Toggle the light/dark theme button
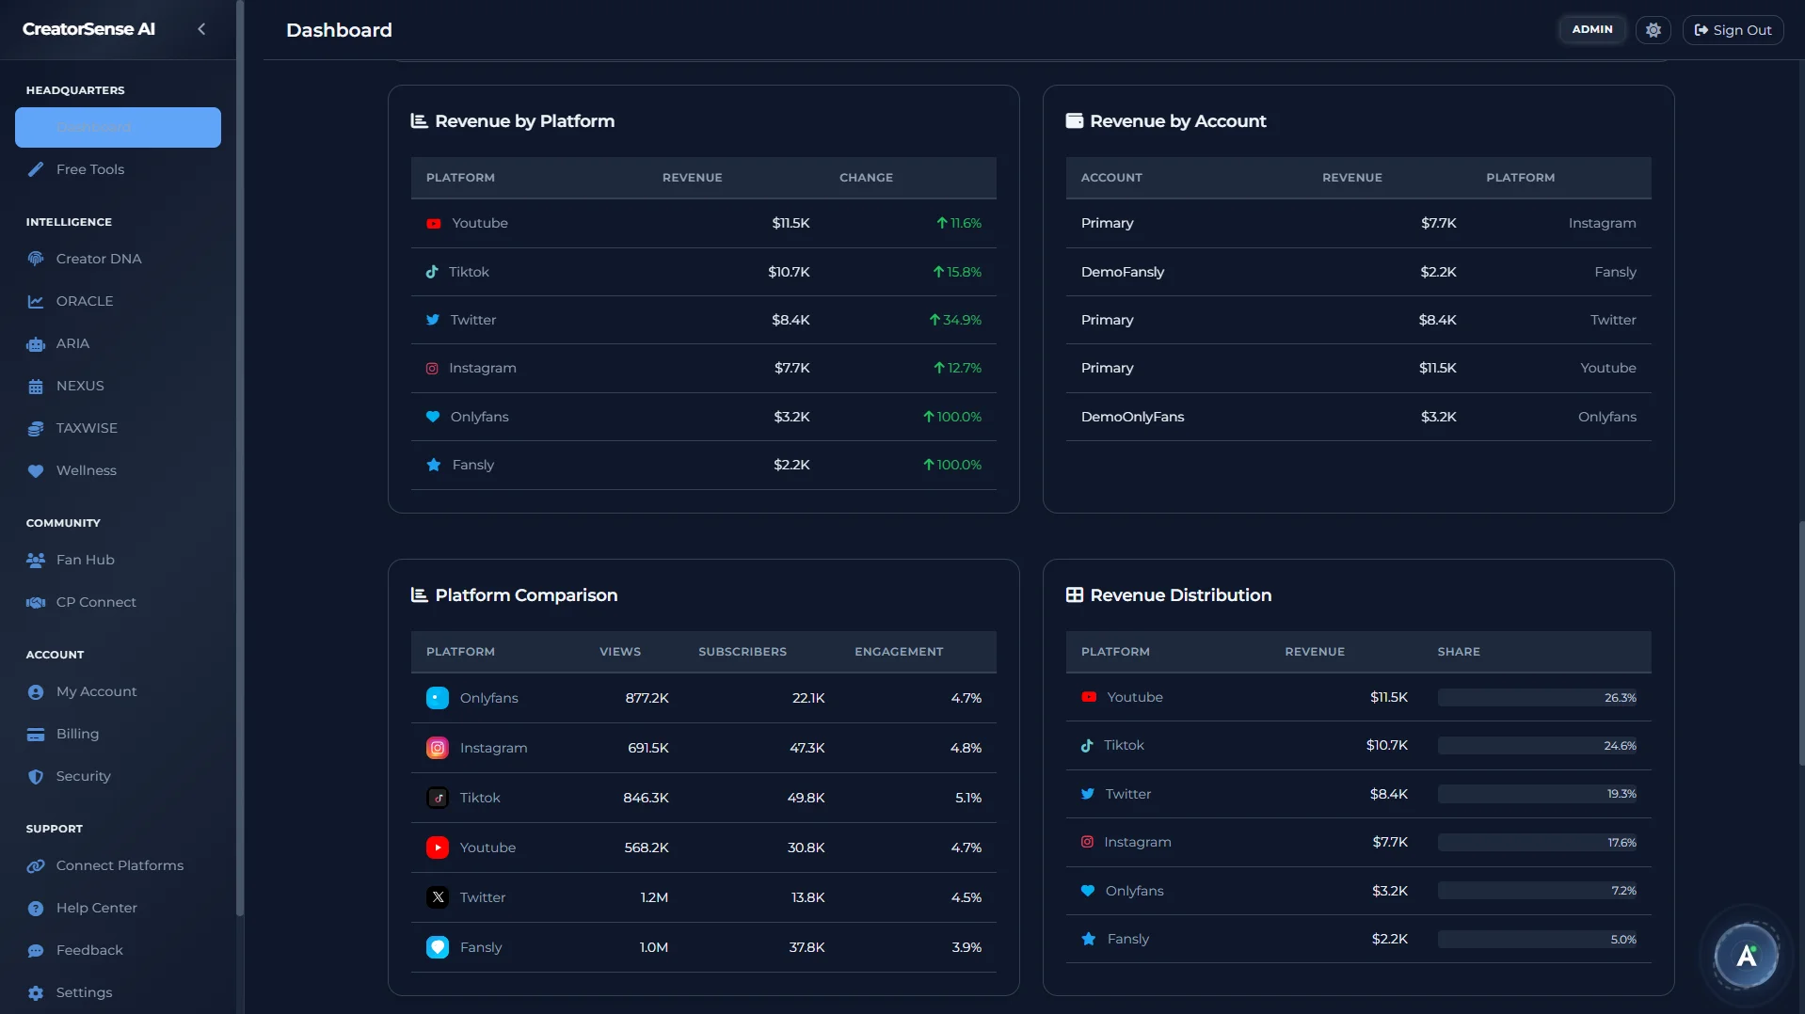This screenshot has height=1014, width=1805. [1653, 30]
